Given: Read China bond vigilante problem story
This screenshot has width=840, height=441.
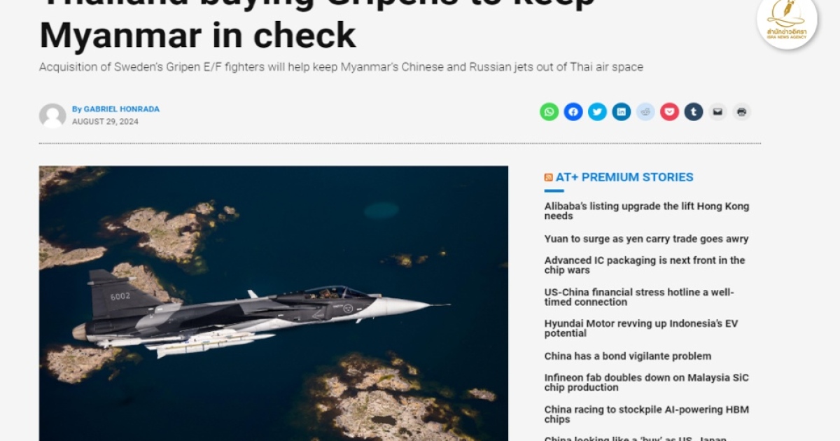Looking at the screenshot, I should point(628,356).
